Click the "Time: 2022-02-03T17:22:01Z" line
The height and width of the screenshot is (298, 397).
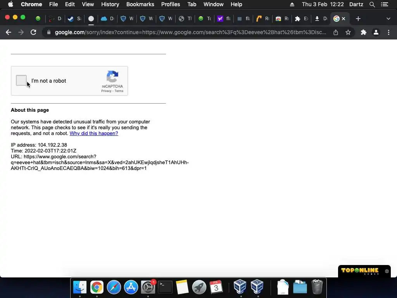[43, 151]
